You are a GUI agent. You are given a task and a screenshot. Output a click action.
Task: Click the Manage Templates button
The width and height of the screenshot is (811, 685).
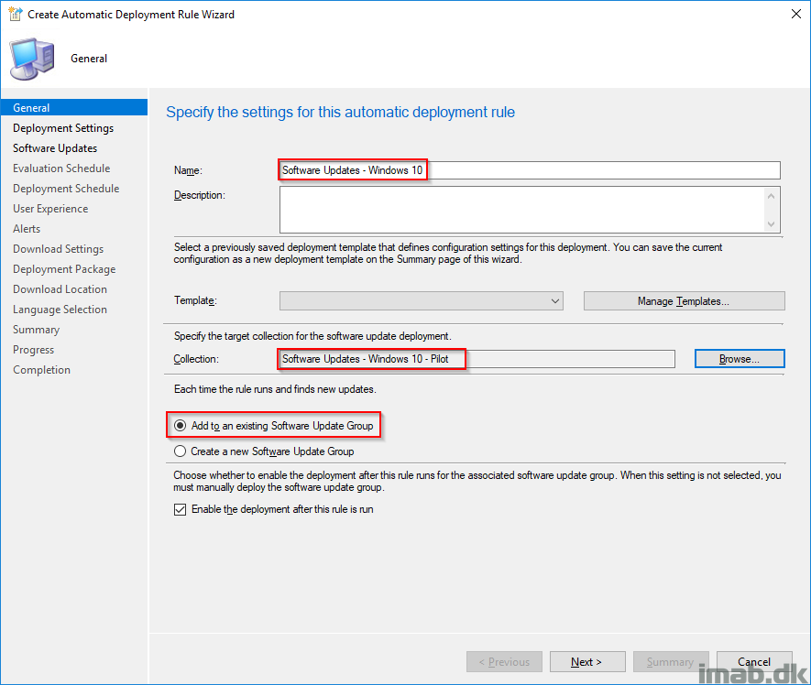[684, 301]
